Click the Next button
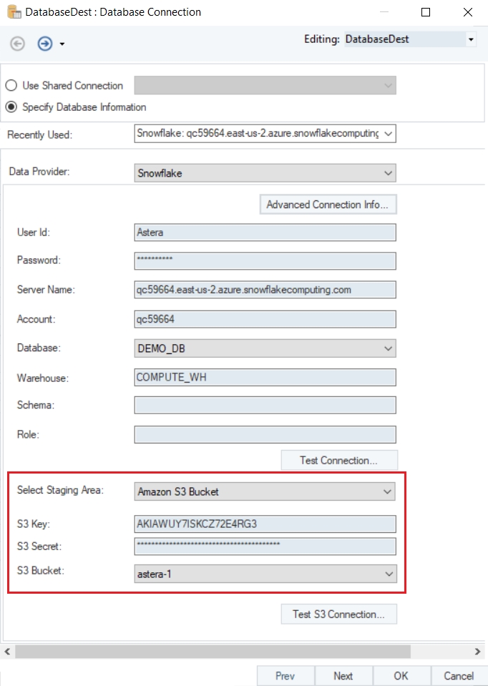The width and height of the screenshot is (488, 686). [x=343, y=676]
